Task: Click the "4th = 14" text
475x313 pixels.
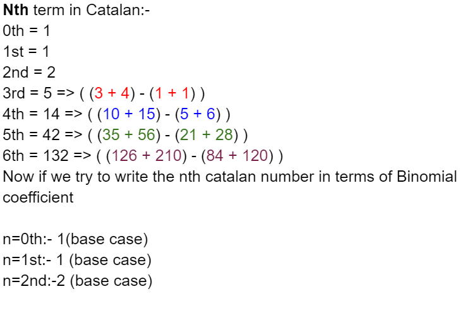Action: (28, 114)
